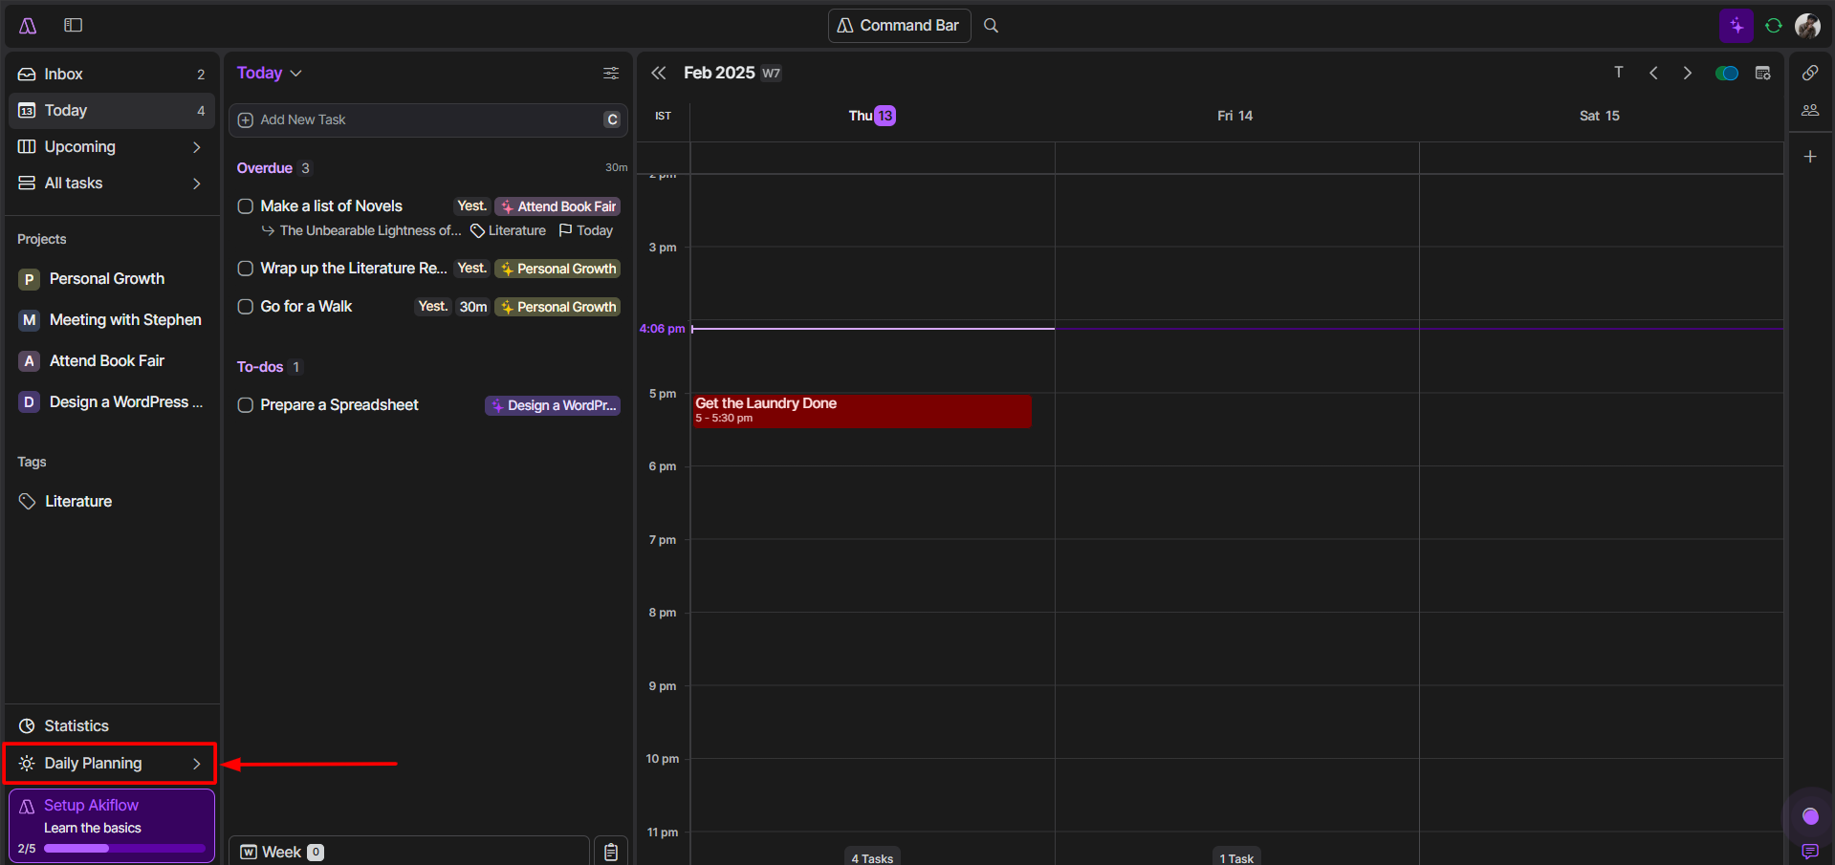This screenshot has height=865, width=1835.
Task: Open Attend Book Fair project
Action: tap(112, 361)
